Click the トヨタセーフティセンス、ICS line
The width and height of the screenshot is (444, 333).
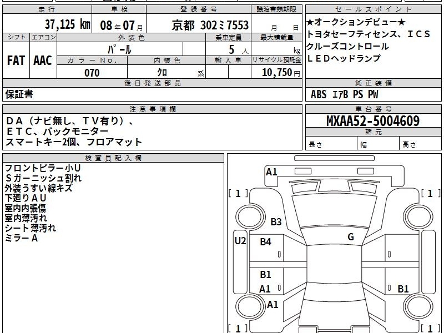click(368, 34)
